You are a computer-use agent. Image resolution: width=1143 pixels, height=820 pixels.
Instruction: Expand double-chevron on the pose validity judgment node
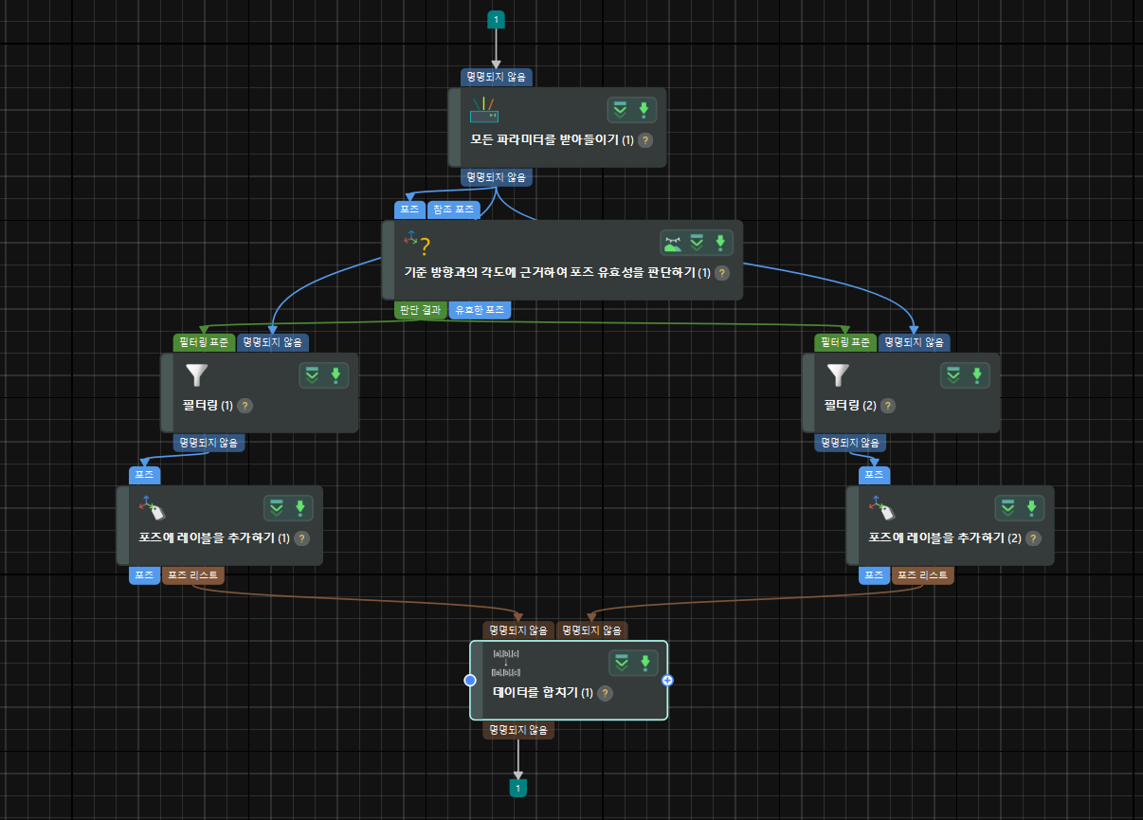pyautogui.click(x=697, y=243)
